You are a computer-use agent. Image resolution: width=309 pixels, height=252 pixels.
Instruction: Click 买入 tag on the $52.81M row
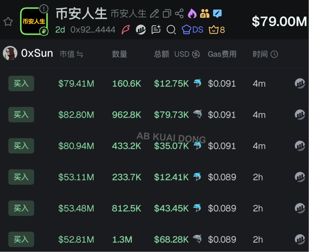coord(21,239)
